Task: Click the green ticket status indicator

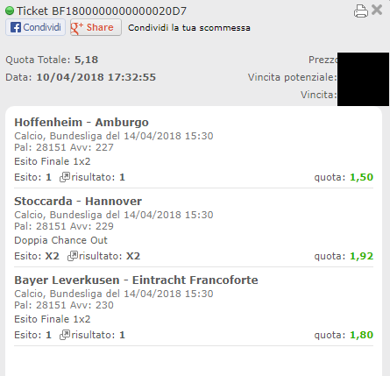Action: tap(10, 11)
